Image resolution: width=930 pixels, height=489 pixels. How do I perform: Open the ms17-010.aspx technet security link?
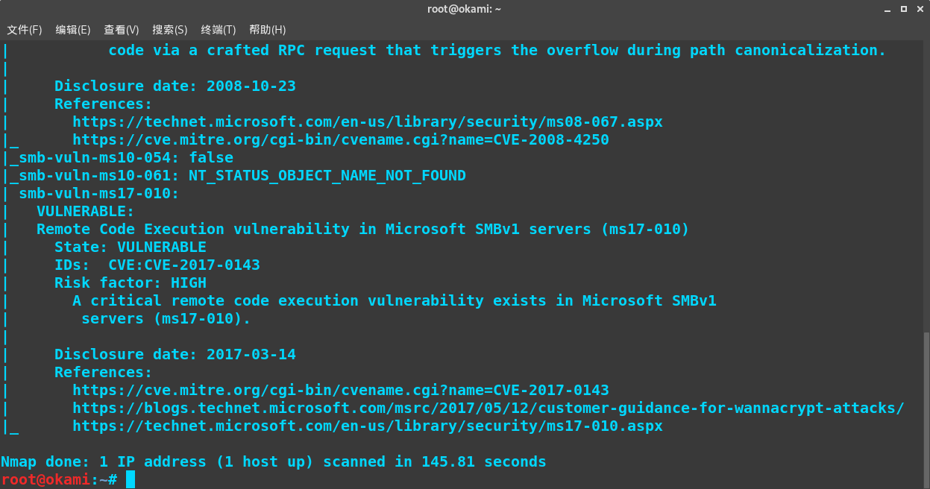pyautogui.click(x=367, y=426)
